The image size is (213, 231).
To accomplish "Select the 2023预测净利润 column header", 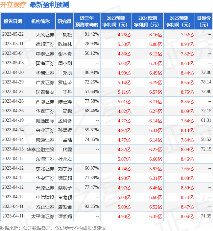I will pyautogui.click(x=116, y=21).
